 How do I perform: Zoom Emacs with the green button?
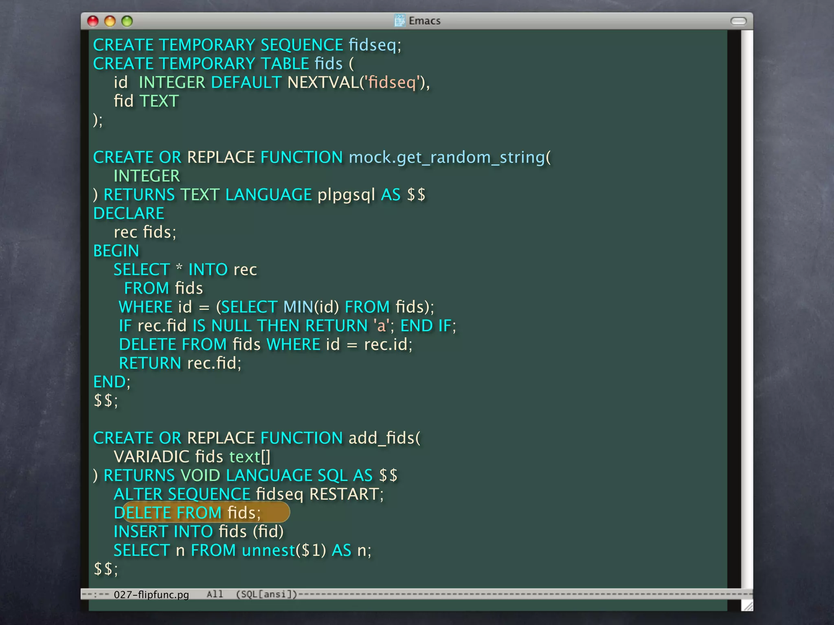[127, 21]
